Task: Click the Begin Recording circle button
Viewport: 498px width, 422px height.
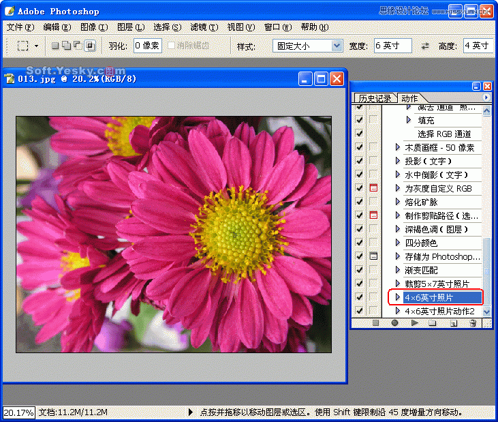Action: pyautogui.click(x=394, y=323)
